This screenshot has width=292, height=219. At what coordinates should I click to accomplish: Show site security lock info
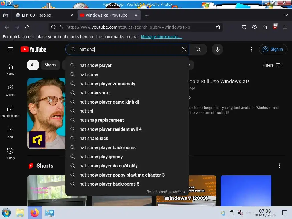[x=61, y=27]
